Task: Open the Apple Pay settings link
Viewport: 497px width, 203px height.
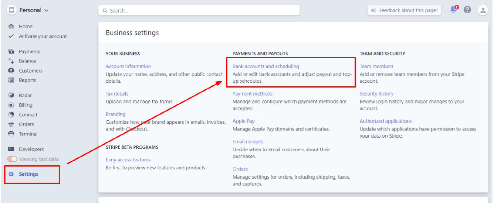Action: [x=244, y=121]
